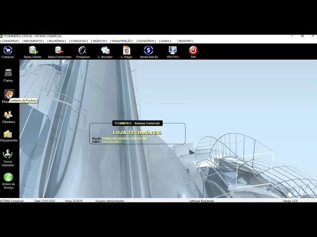
Task: Open the REGISTRO menu
Action: click(185, 41)
